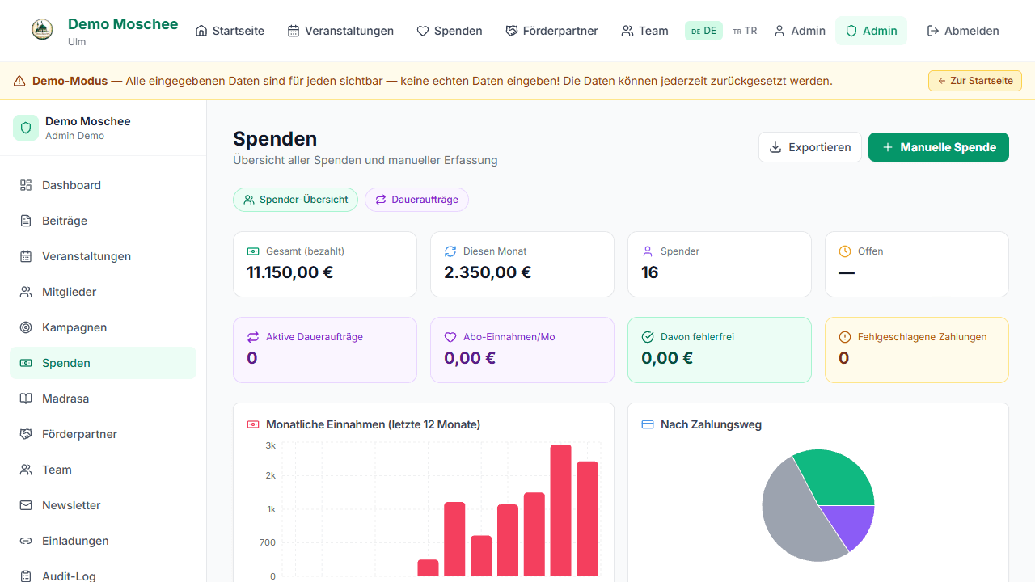Click the tallest bar in the income chart
Viewport: 1035px width, 582px height.
click(x=561, y=510)
